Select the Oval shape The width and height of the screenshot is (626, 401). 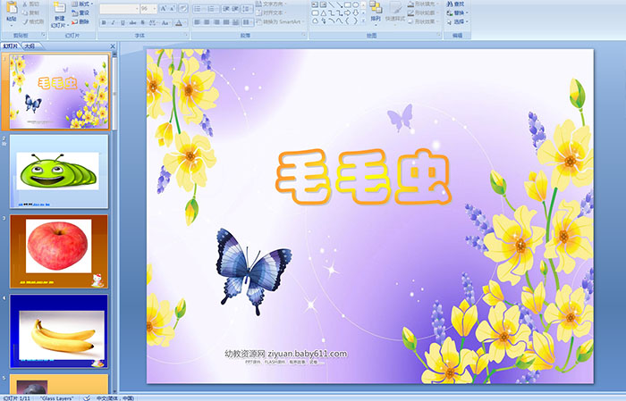pyautogui.click(x=355, y=5)
